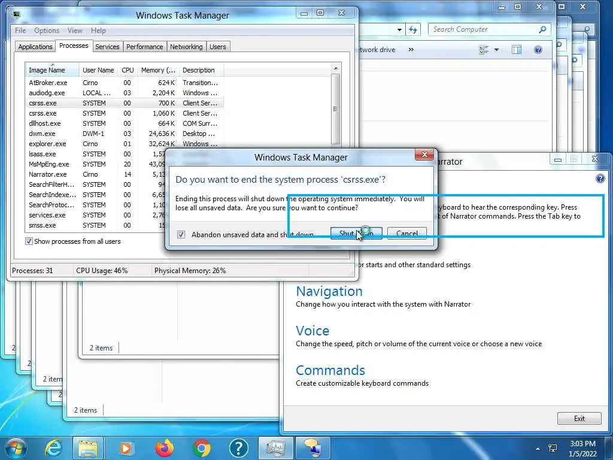Click the Shut down button

pos(356,234)
